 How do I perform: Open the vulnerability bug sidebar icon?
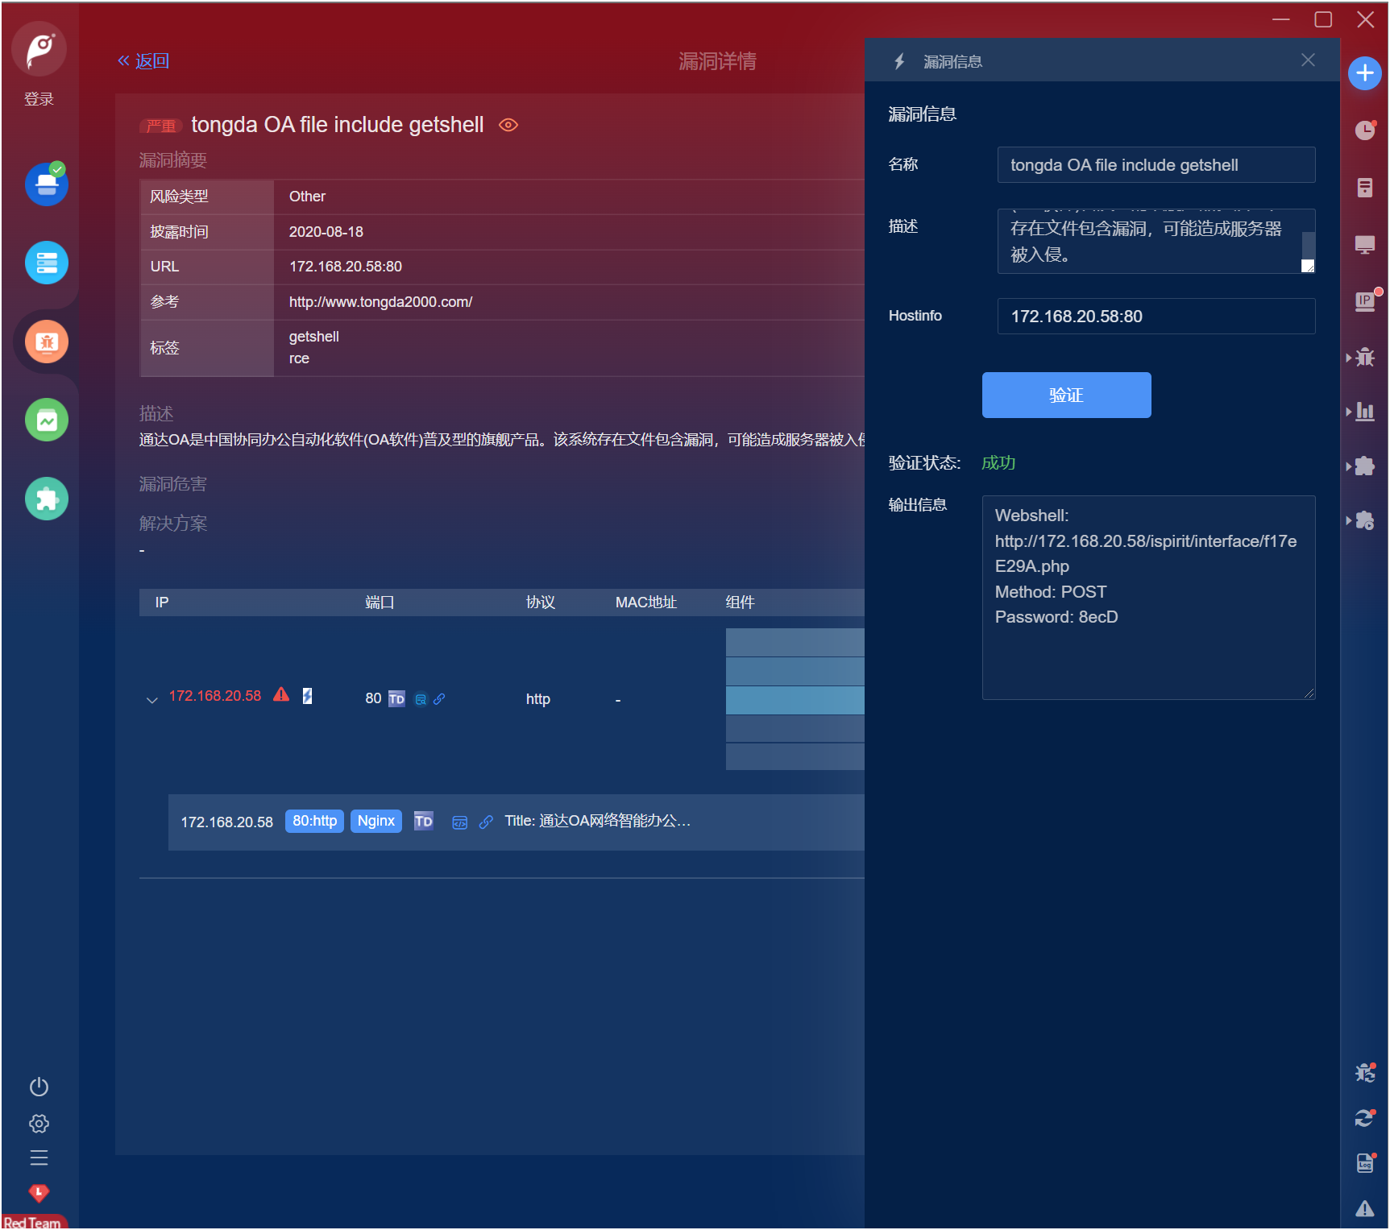(47, 342)
